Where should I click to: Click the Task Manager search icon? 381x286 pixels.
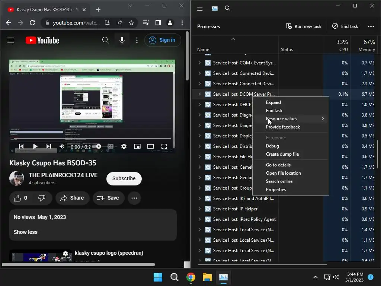[x=228, y=8]
